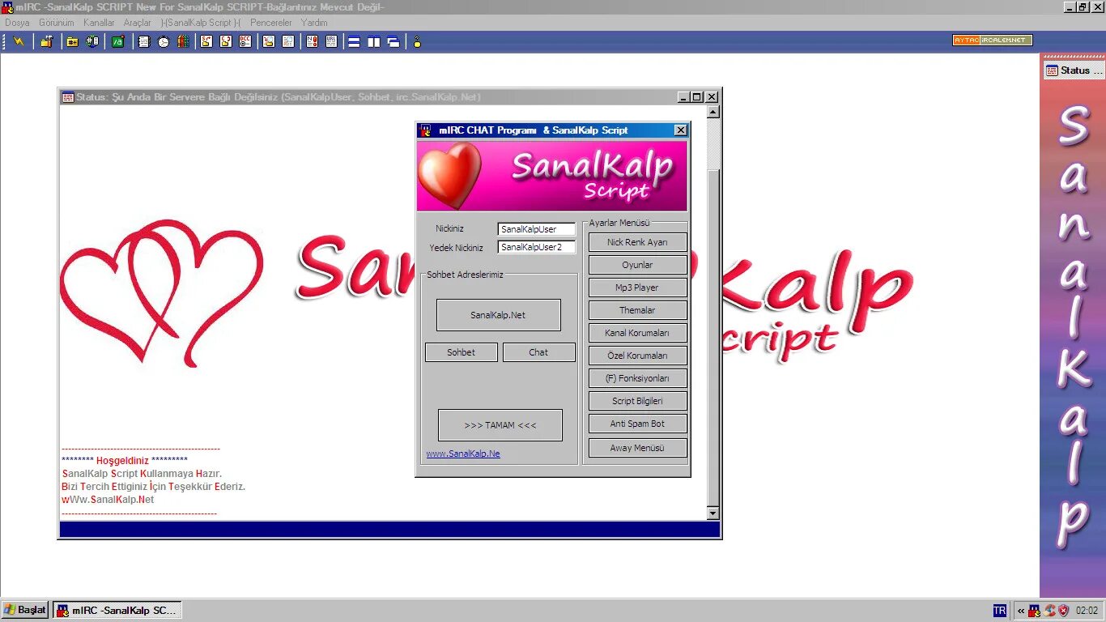Viewport: 1106px width, 622px height.
Task: Open the Channels folder toolbar icon
Action: tap(73, 41)
